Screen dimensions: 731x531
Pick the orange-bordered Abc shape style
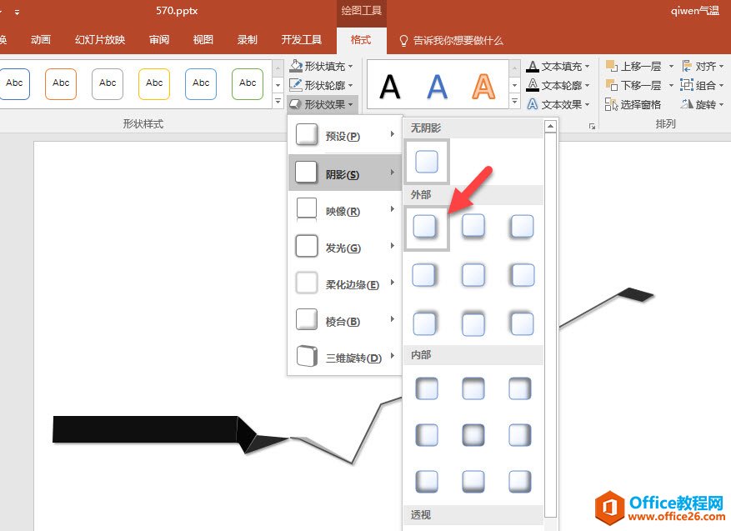61,83
